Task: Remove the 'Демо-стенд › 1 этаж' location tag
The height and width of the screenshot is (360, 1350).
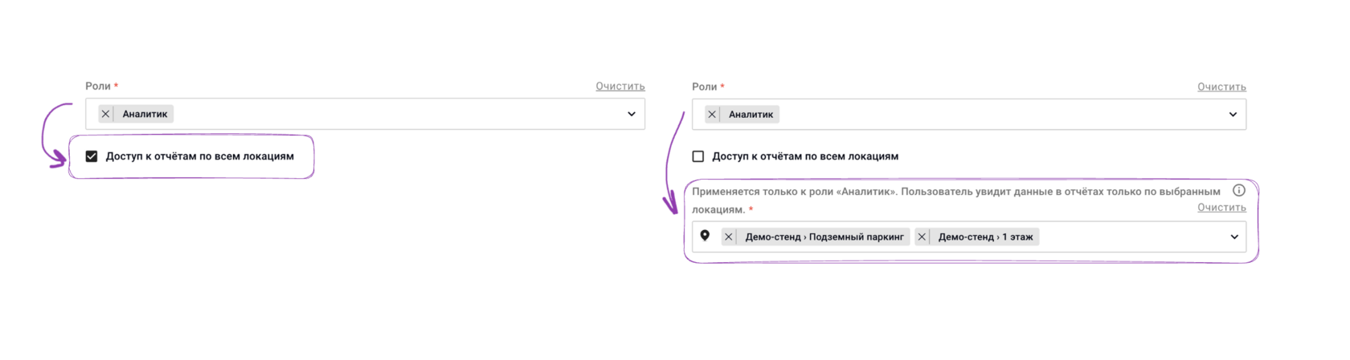Action: [x=922, y=237]
